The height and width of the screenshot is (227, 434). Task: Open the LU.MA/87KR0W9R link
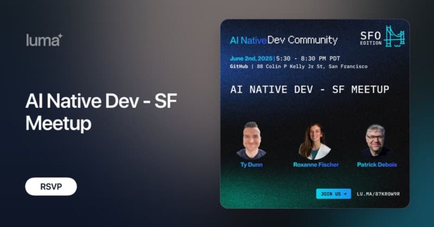pyautogui.click(x=378, y=194)
